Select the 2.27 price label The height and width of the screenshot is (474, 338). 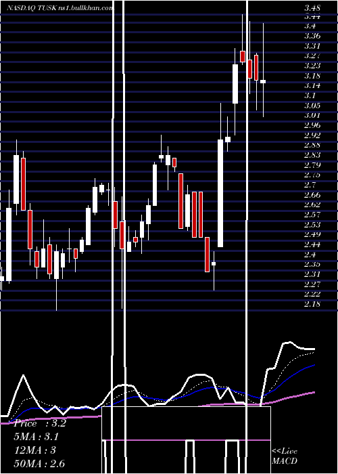click(312, 284)
